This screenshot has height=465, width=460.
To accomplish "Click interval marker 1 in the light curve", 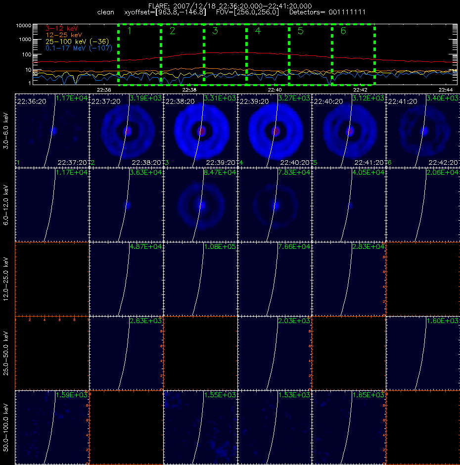I will (x=129, y=31).
